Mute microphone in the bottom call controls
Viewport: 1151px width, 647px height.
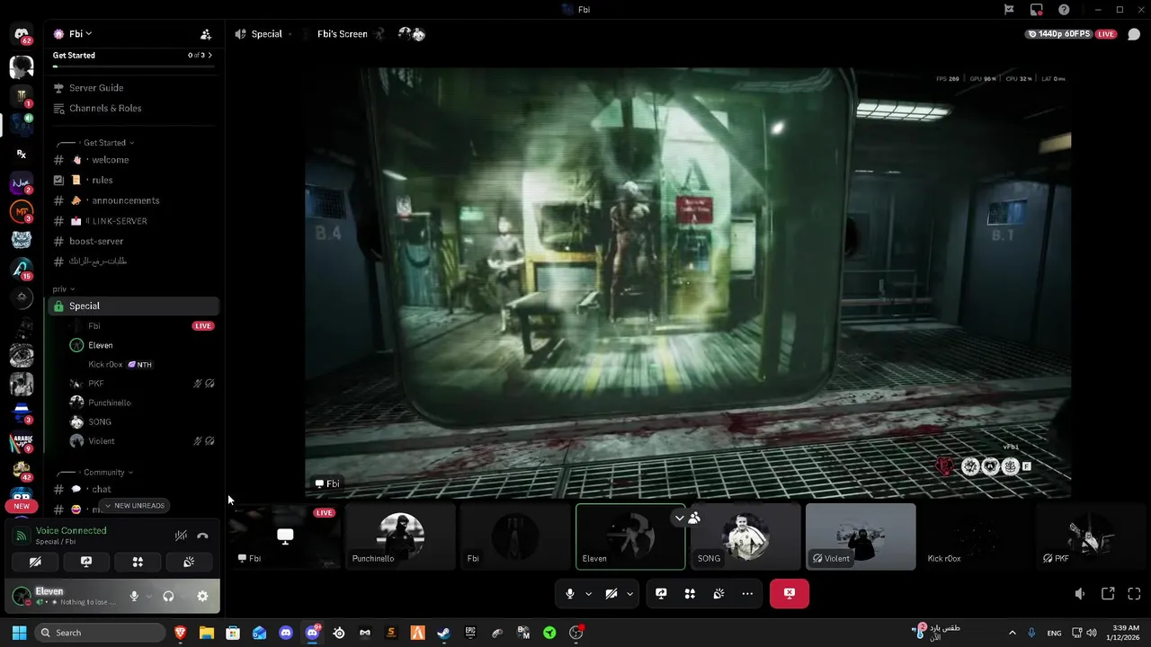pos(570,594)
